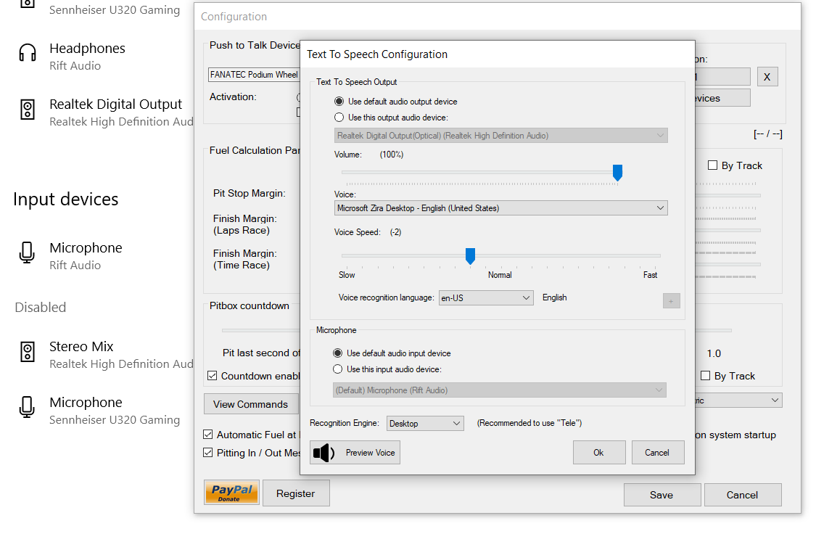Toggle the Countdown enabled checkbox
Viewport: 816px width, 534px height.
213,375
